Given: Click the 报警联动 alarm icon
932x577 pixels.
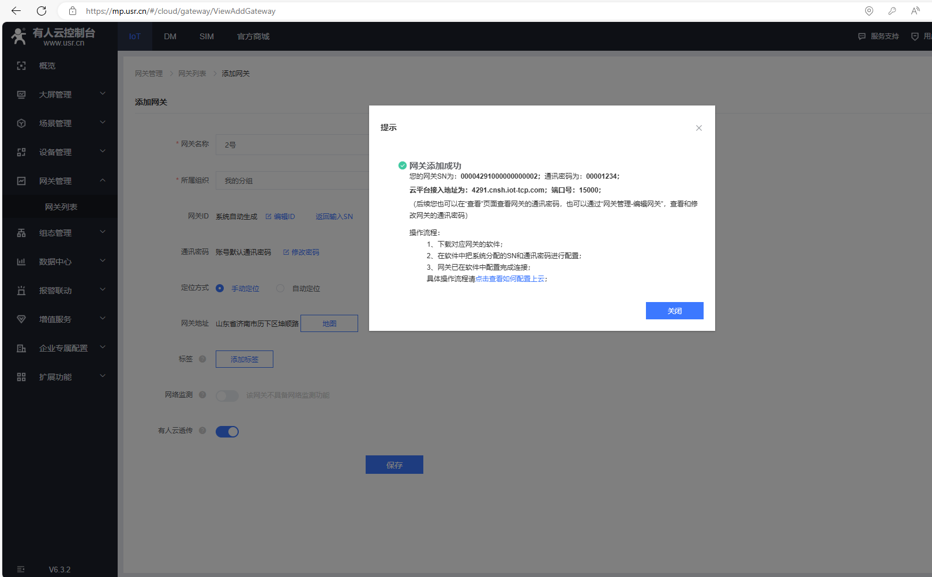Looking at the screenshot, I should point(21,291).
